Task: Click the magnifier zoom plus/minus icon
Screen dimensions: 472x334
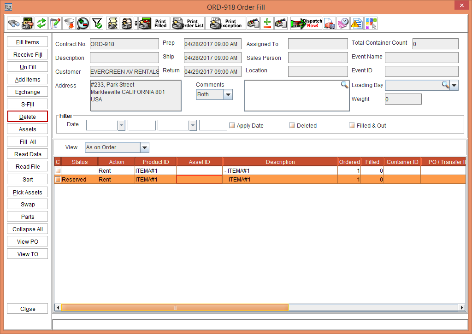Action: pyautogui.click(x=83, y=23)
